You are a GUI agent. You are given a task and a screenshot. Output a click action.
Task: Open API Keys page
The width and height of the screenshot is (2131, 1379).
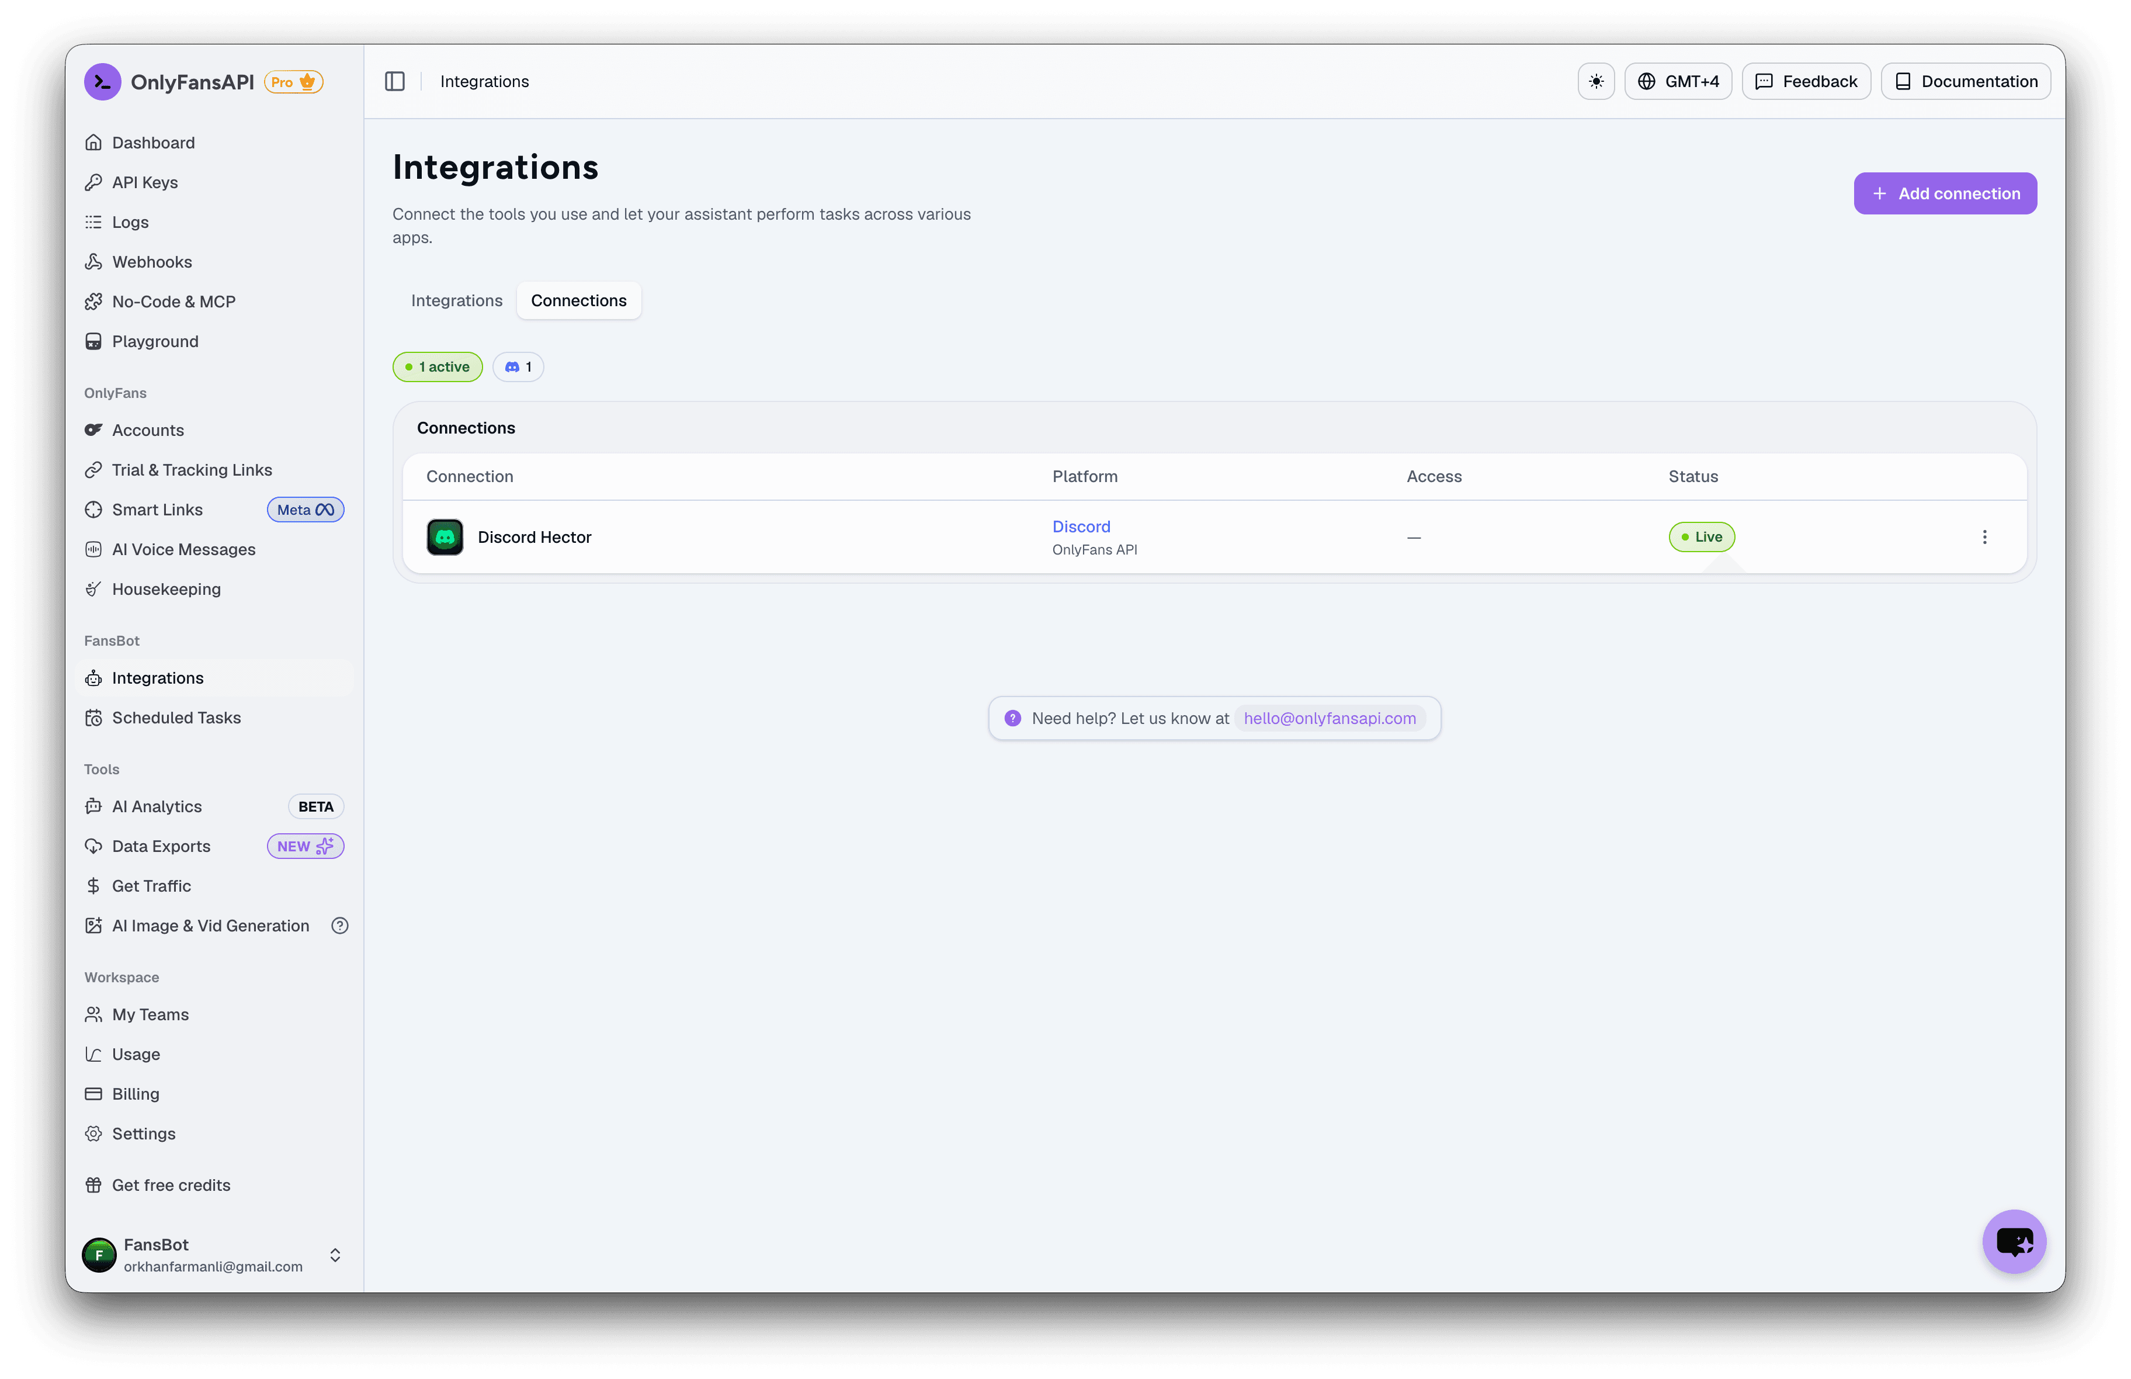[x=145, y=182]
